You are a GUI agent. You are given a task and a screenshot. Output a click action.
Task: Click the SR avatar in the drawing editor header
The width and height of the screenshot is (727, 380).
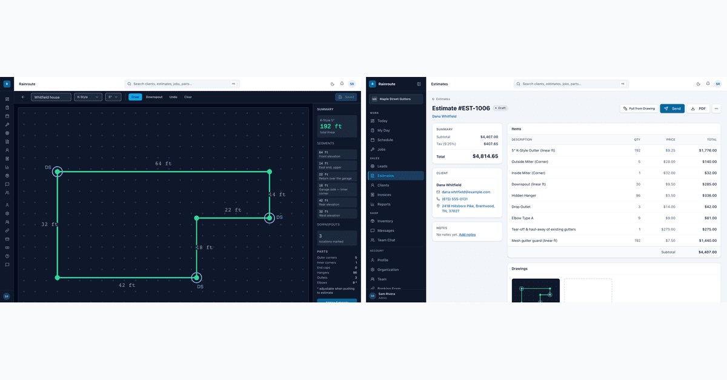point(352,84)
